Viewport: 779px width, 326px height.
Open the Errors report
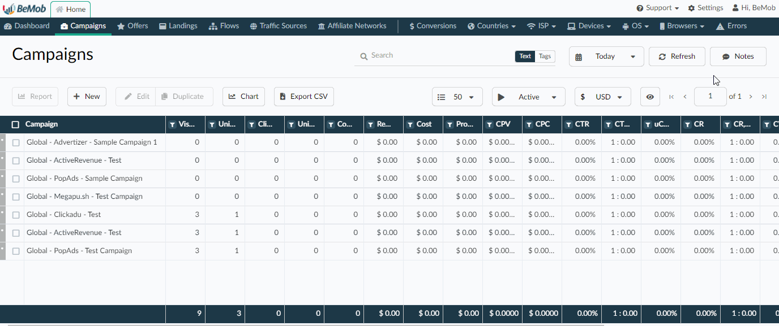click(x=731, y=26)
